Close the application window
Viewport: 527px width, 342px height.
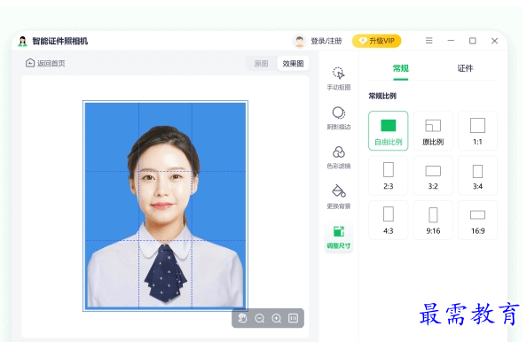click(x=494, y=41)
